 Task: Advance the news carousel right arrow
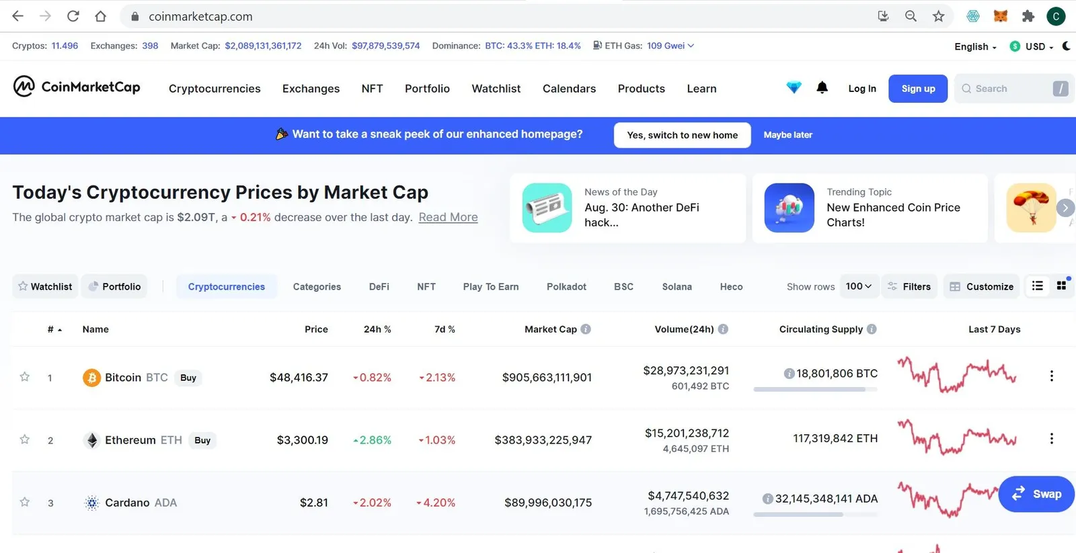pyautogui.click(x=1065, y=208)
